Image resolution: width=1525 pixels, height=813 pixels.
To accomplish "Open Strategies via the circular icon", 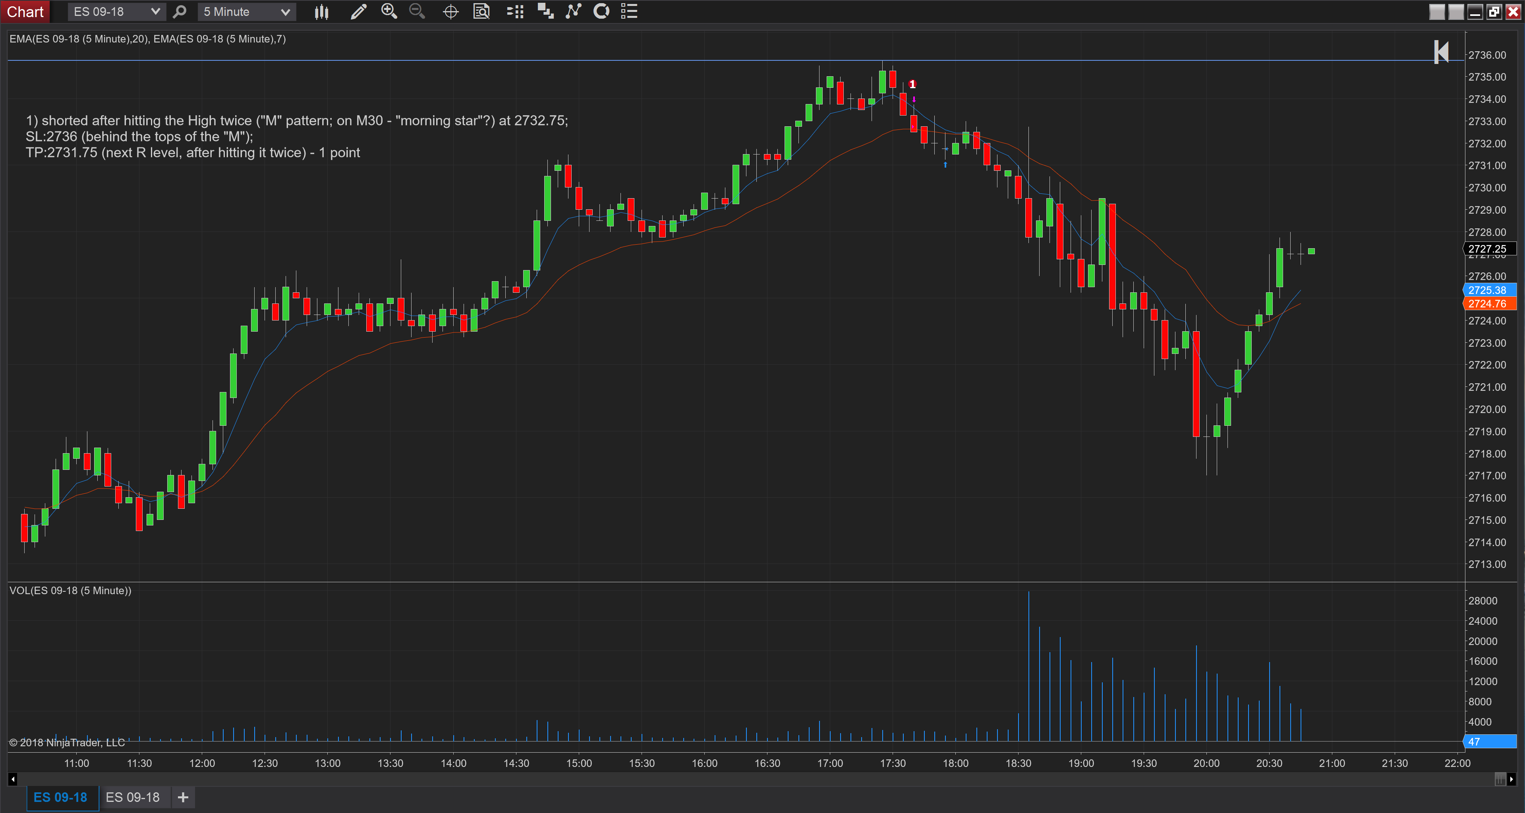I will tap(601, 12).
